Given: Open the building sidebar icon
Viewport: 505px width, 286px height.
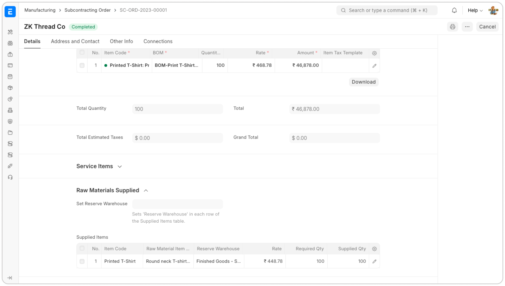Looking at the screenshot, I should click(x=10, y=110).
